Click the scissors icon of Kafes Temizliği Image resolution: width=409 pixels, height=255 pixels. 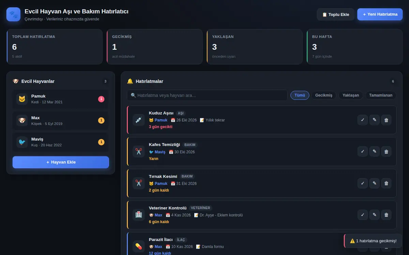click(139, 152)
